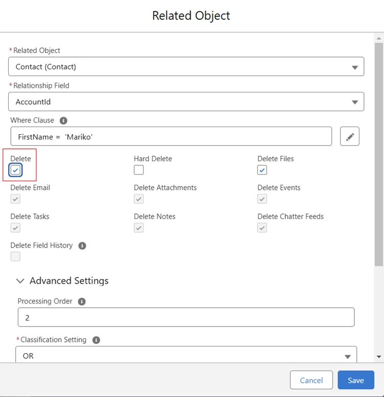Image resolution: width=384 pixels, height=397 pixels.
Task: Click the Where Clause info icon
Action: (63, 121)
